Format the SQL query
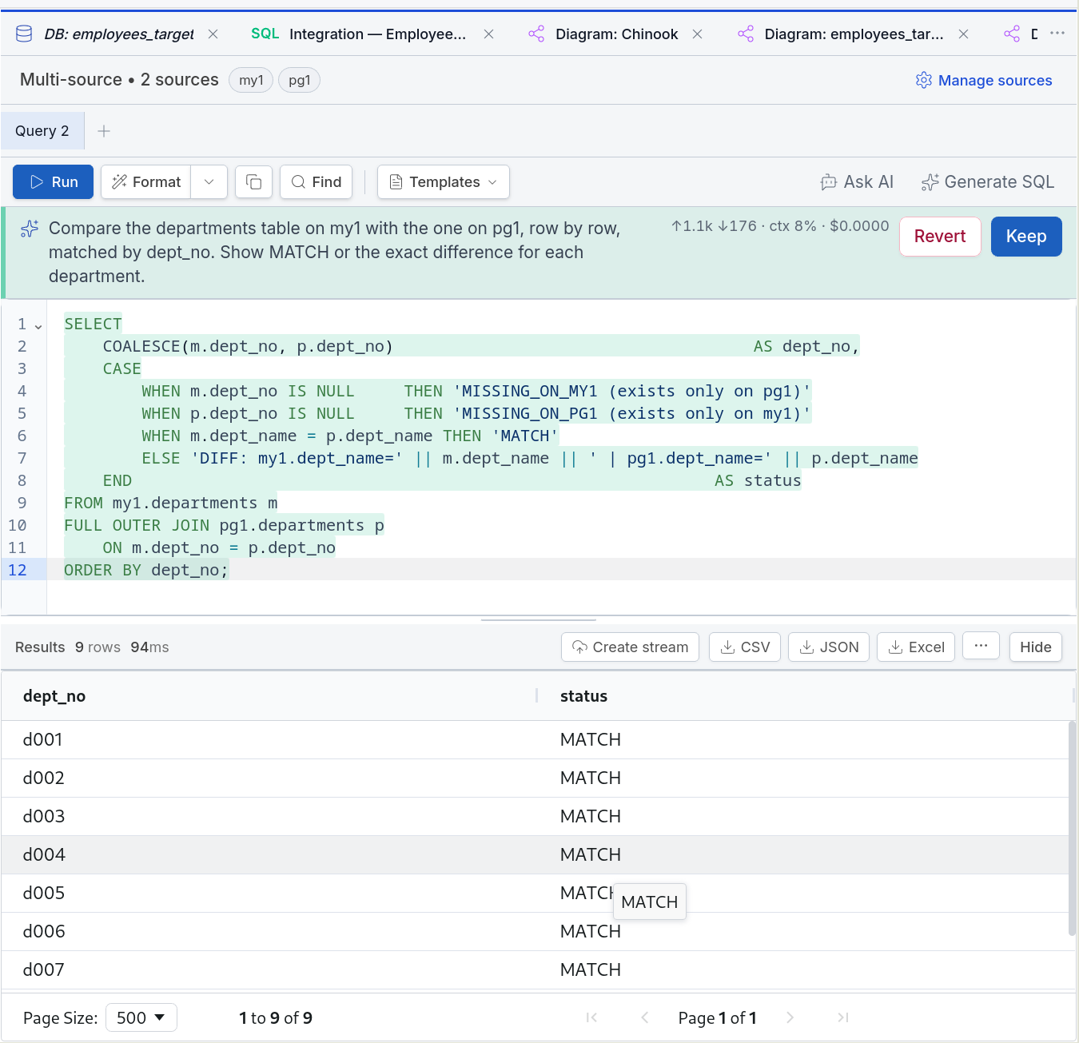Viewport: 1079px width, 1043px height. tap(146, 181)
